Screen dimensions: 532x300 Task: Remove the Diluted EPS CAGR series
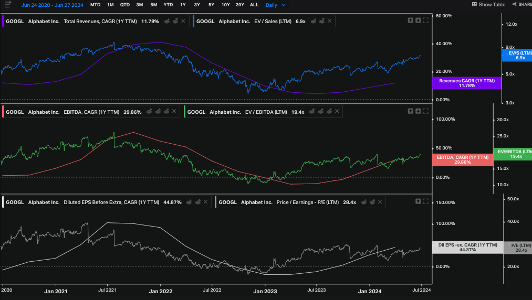pyautogui.click(x=206, y=202)
